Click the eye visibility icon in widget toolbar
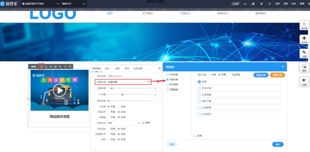Screen dimensions: 310x152 point(70,67)
